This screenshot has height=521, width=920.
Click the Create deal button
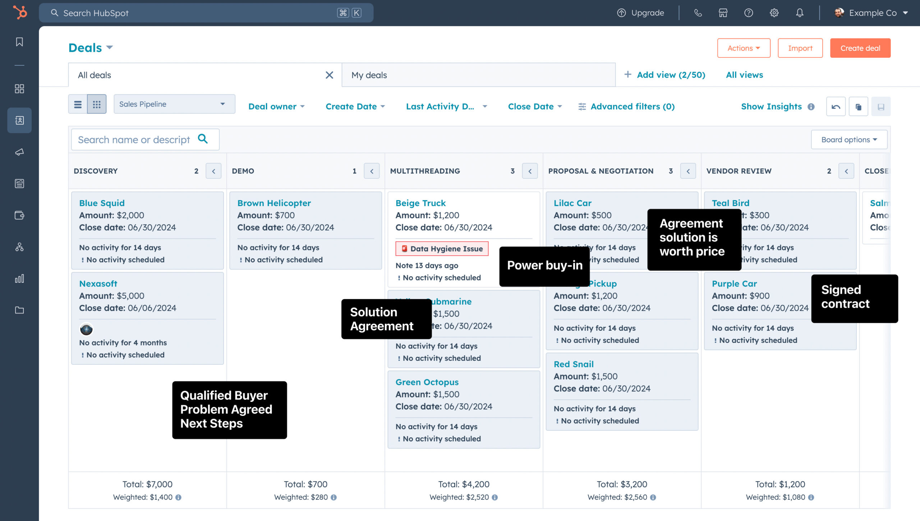click(x=860, y=48)
